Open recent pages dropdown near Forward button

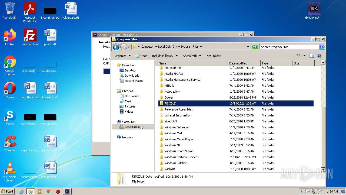[129, 47]
